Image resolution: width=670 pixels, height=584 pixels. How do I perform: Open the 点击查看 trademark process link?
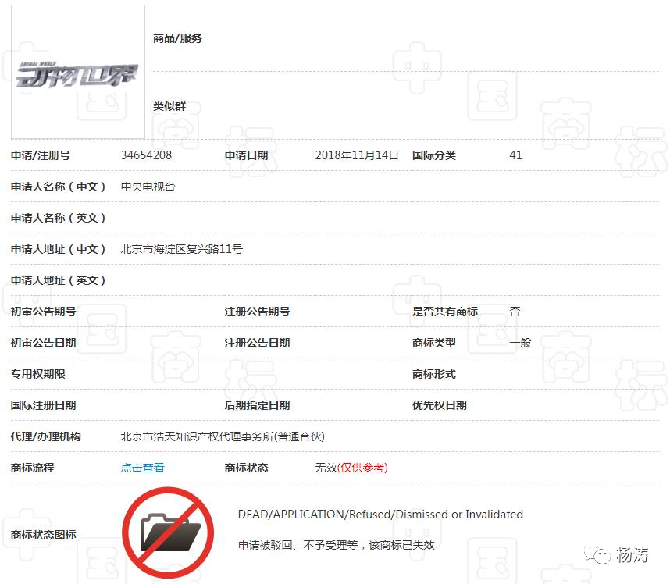[142, 468]
